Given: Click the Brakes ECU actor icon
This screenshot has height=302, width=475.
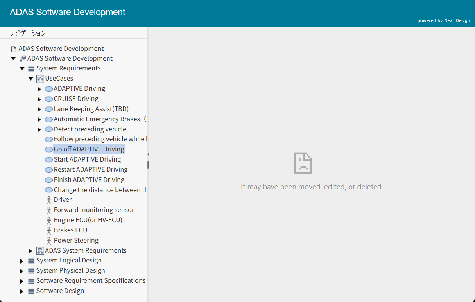Looking at the screenshot, I should coord(48,230).
